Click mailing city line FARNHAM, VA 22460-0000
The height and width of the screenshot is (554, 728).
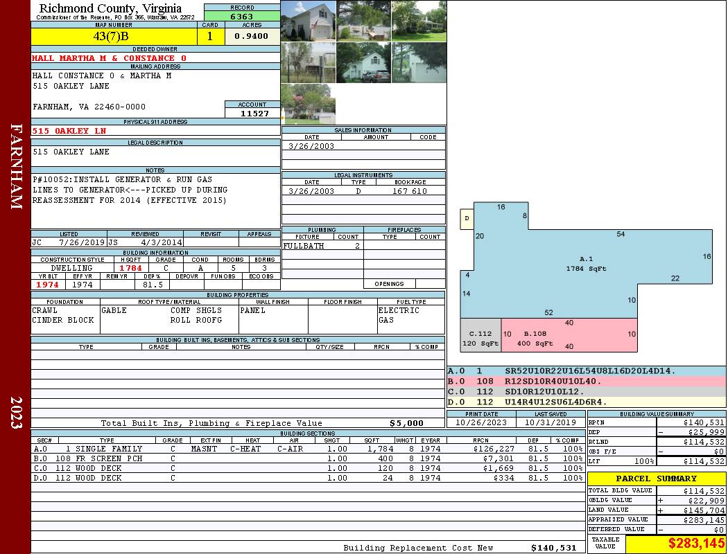89,107
